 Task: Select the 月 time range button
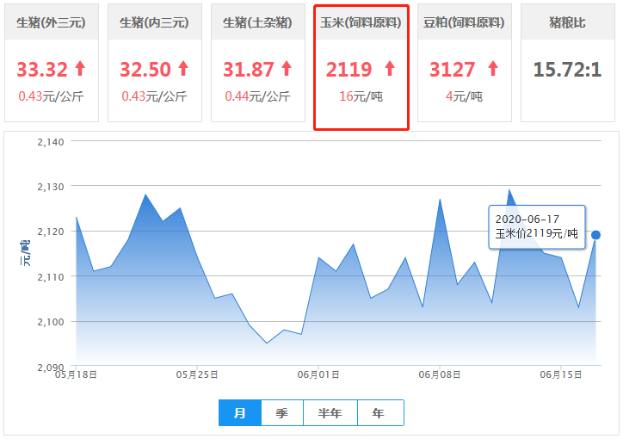240,413
